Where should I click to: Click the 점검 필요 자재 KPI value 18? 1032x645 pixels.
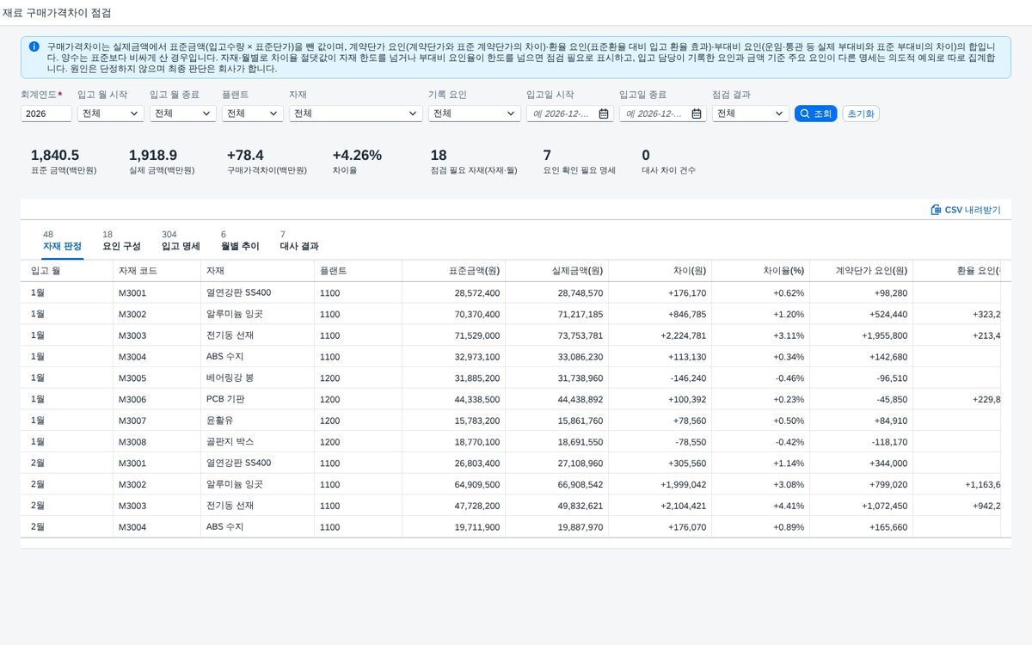439,156
